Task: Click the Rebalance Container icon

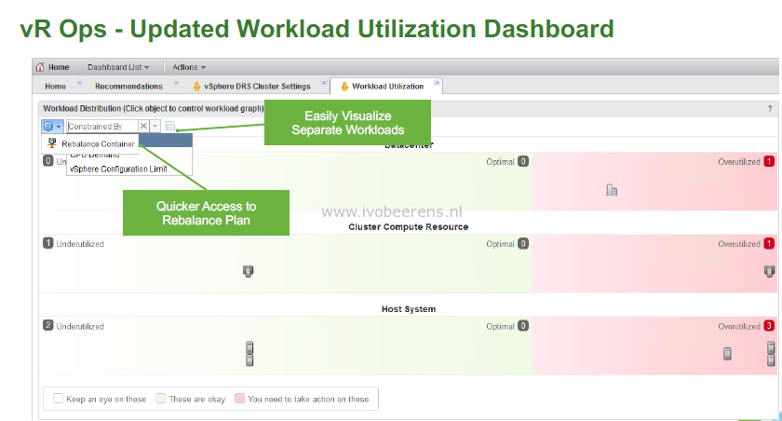Action: point(52,143)
